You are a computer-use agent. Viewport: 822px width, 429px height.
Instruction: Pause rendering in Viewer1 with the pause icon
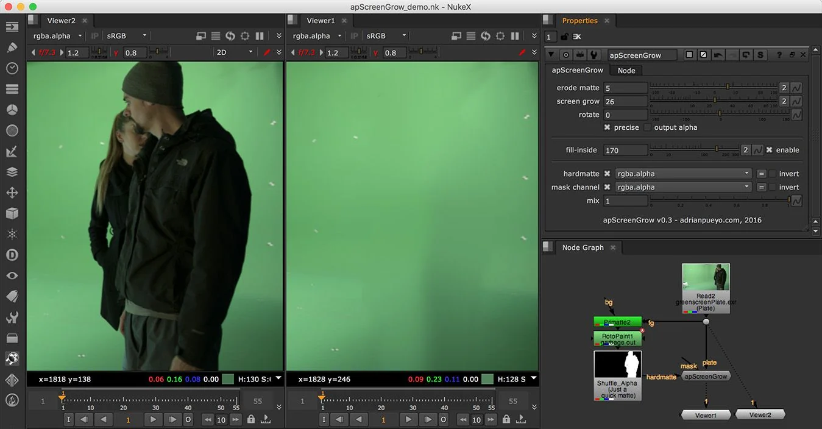point(514,35)
